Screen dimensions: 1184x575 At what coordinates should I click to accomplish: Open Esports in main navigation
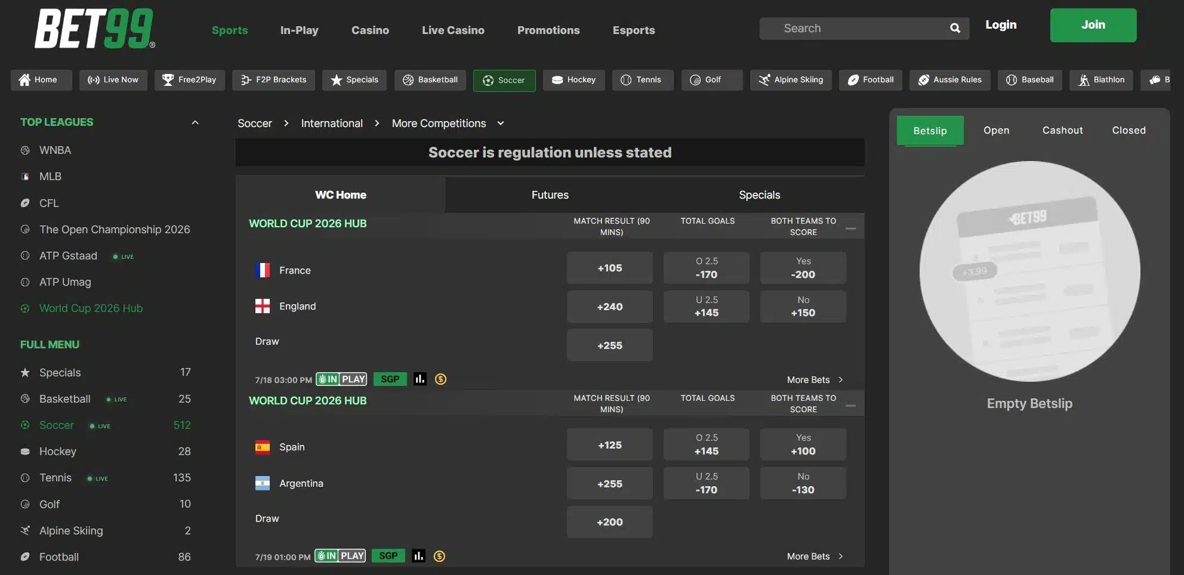(634, 30)
